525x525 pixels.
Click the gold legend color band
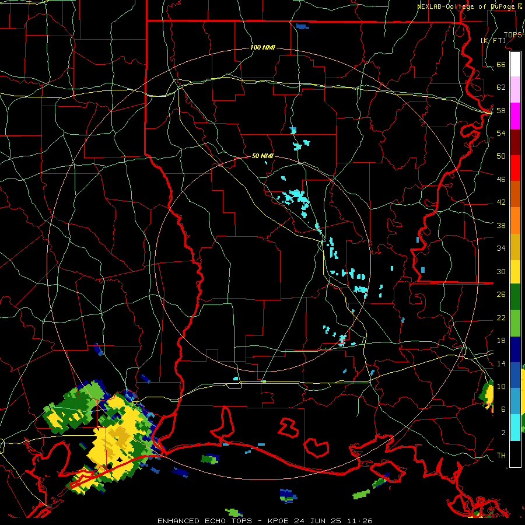click(515, 247)
